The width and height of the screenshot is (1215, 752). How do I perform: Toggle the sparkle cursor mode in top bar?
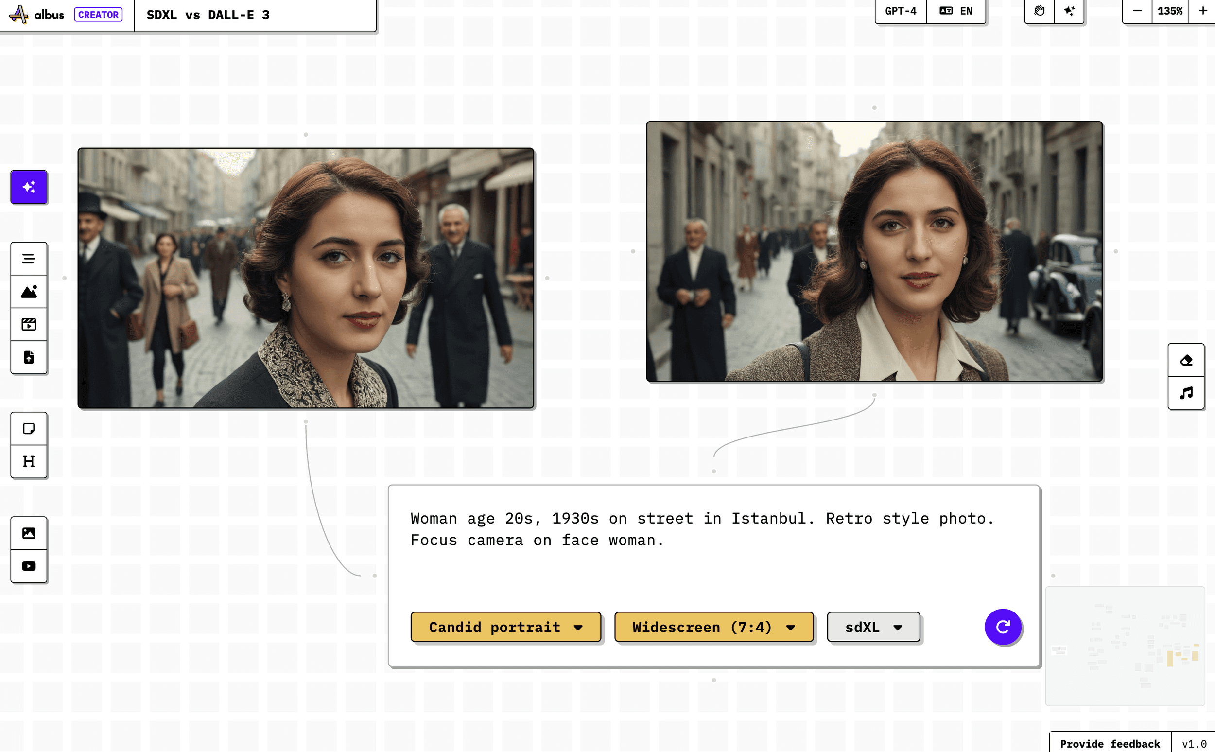(x=1069, y=11)
